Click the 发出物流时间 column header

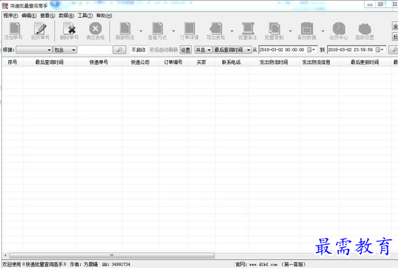coord(274,62)
